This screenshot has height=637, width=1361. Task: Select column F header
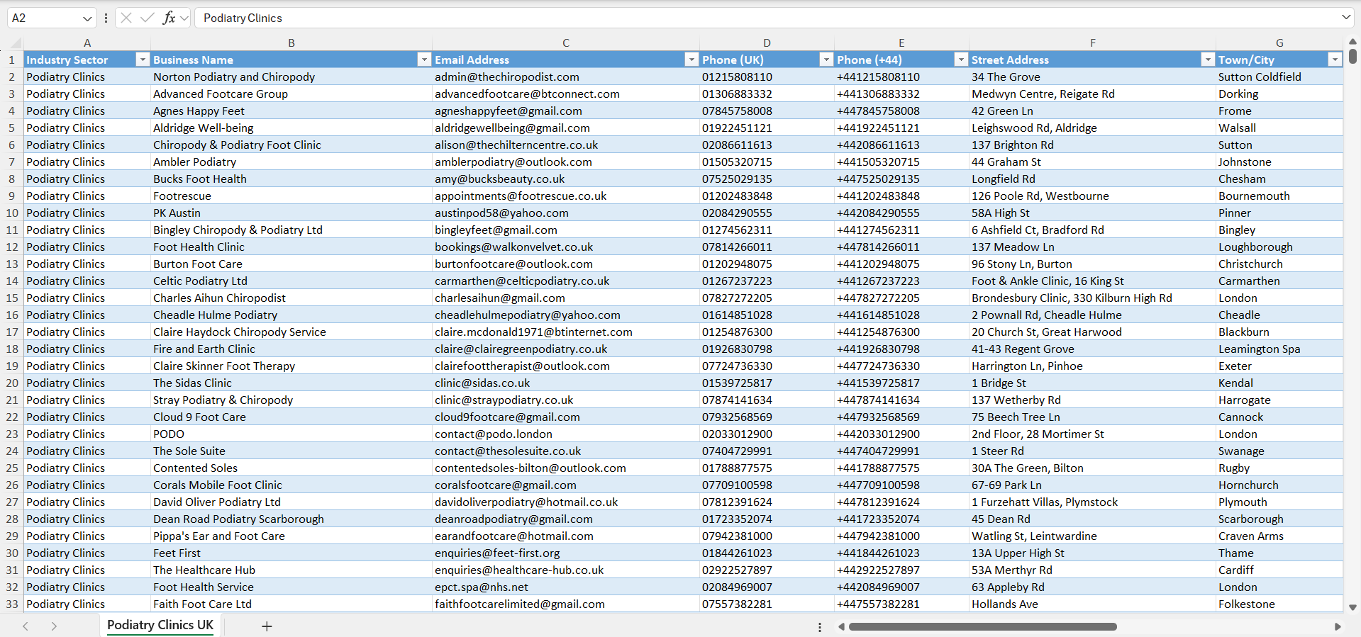pyautogui.click(x=1092, y=43)
